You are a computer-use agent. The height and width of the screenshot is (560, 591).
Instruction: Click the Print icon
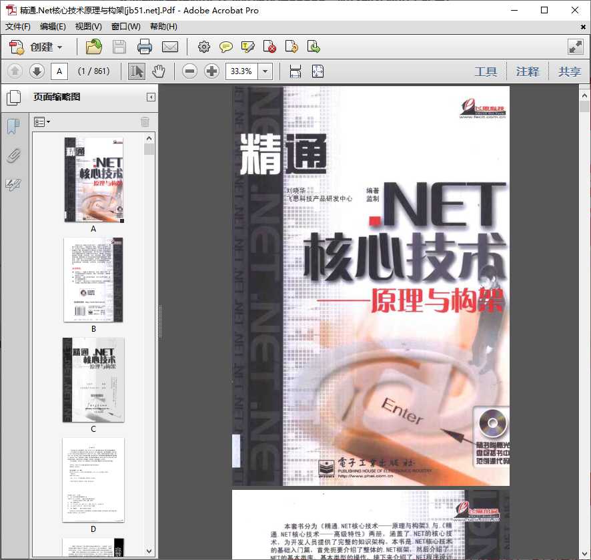[x=145, y=47]
